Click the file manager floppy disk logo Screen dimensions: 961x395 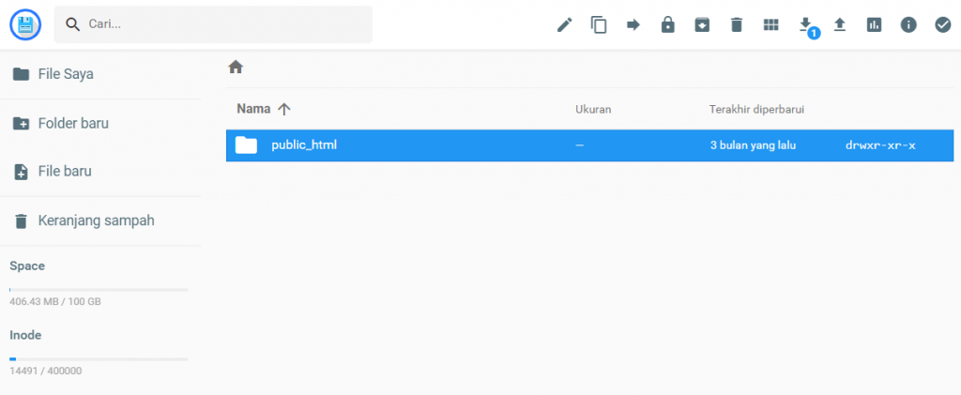tap(25, 25)
